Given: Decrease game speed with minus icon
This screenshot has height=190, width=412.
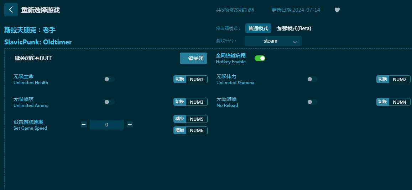Looking at the screenshot, I should pos(84,125).
